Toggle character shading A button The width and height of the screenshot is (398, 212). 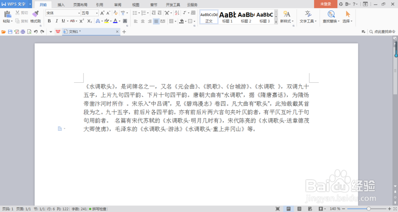point(125,21)
